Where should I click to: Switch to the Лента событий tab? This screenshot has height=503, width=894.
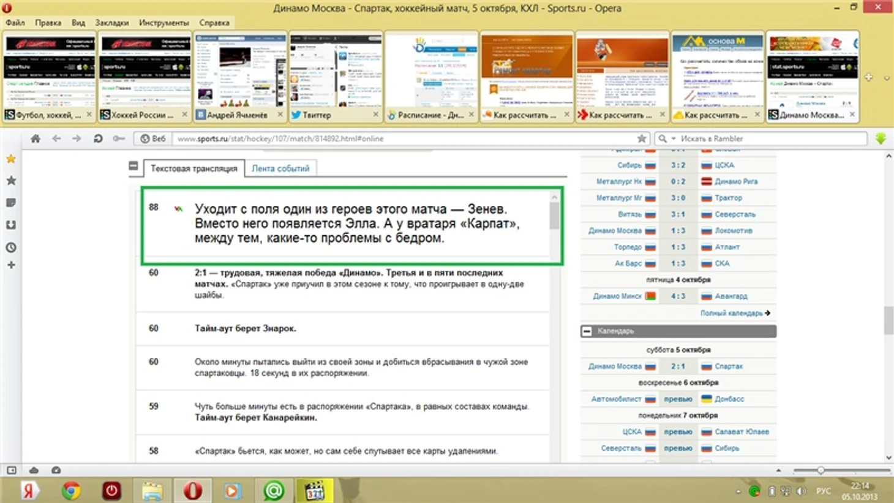coord(280,168)
